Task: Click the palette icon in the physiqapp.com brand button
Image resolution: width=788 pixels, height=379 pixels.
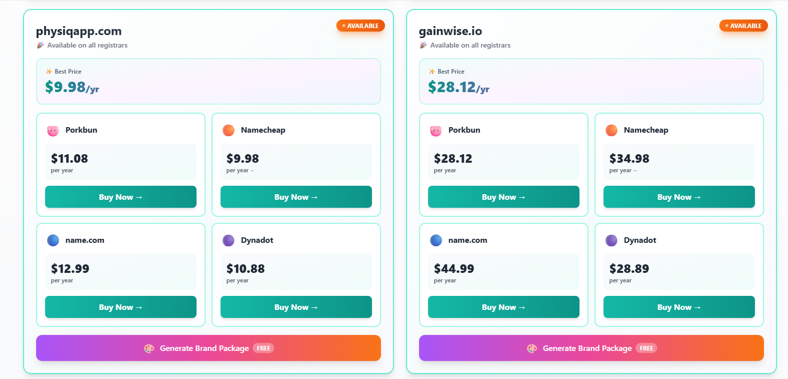Action: tap(149, 348)
